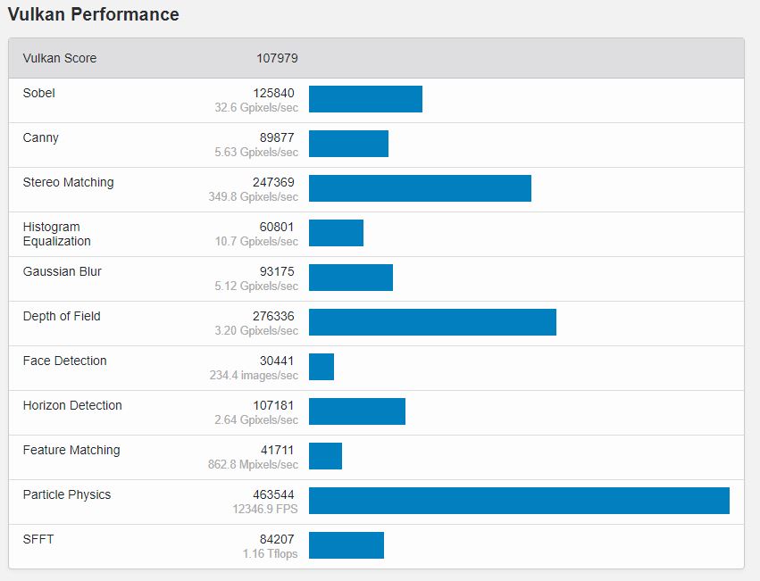Click the Particle Physics blue bar

click(519, 501)
